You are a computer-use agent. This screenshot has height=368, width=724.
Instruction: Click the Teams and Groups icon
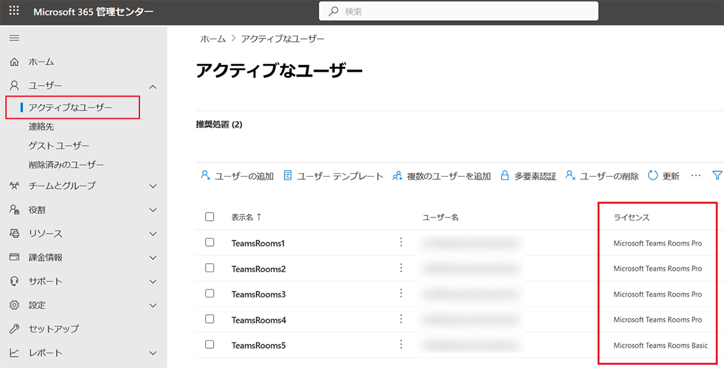(x=15, y=186)
